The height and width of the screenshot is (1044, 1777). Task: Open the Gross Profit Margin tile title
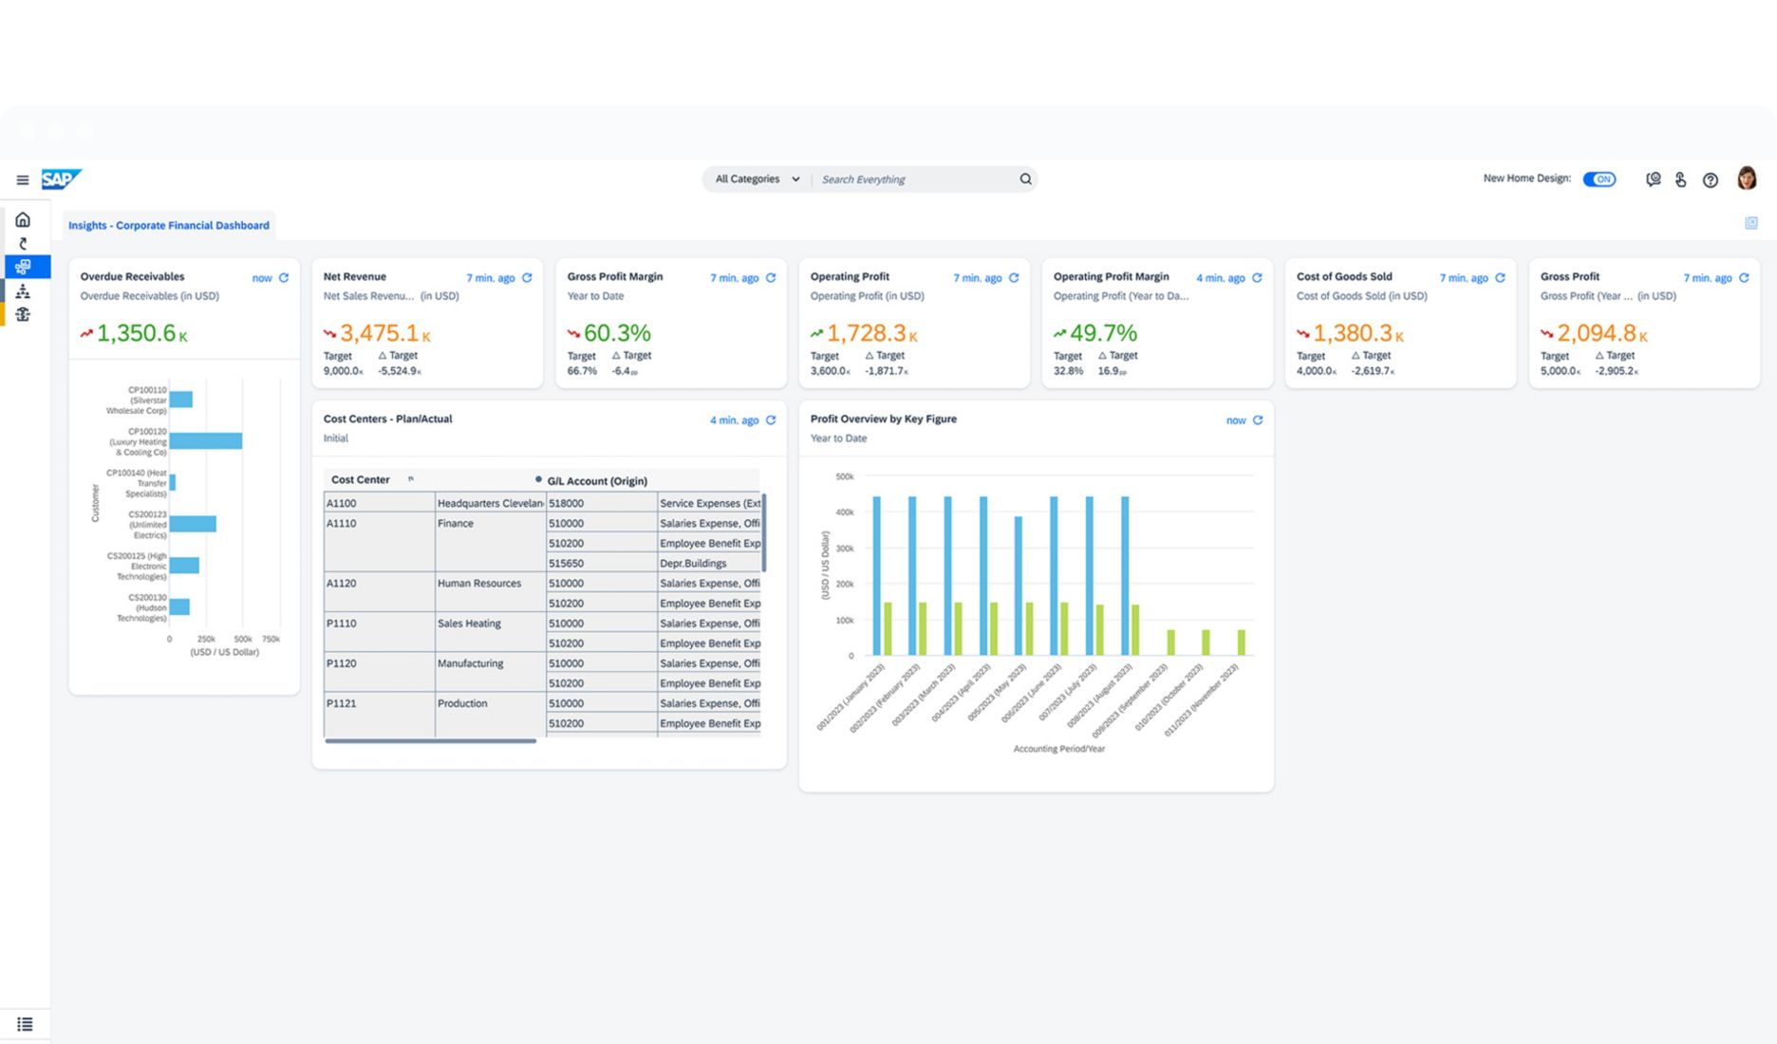click(x=615, y=277)
